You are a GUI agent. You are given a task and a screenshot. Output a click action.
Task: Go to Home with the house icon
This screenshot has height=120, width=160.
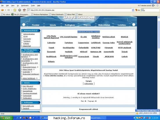click(x=24, y=10)
